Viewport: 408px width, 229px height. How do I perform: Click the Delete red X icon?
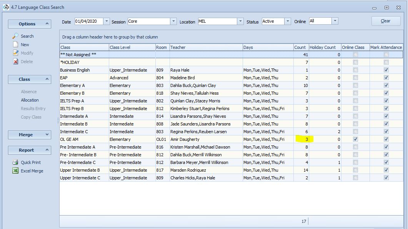[x=15, y=62]
